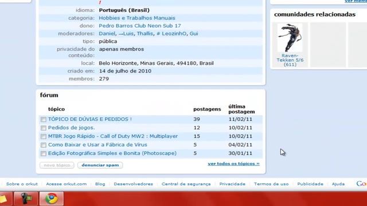Open Google Chrome from the taskbar
This screenshot has width=367, height=206.
coord(52,199)
